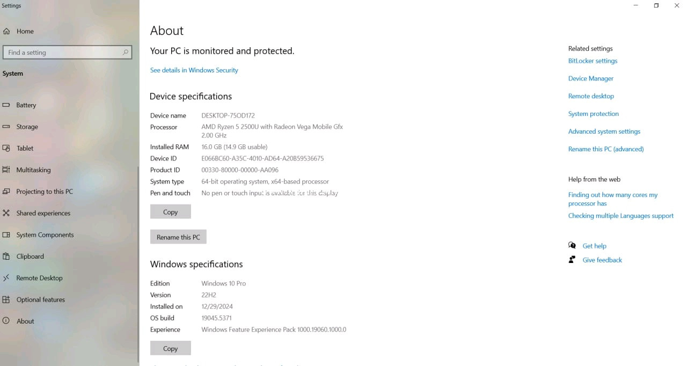Click the Windows specifications heading
This screenshot has height=366, width=687.
click(x=196, y=264)
